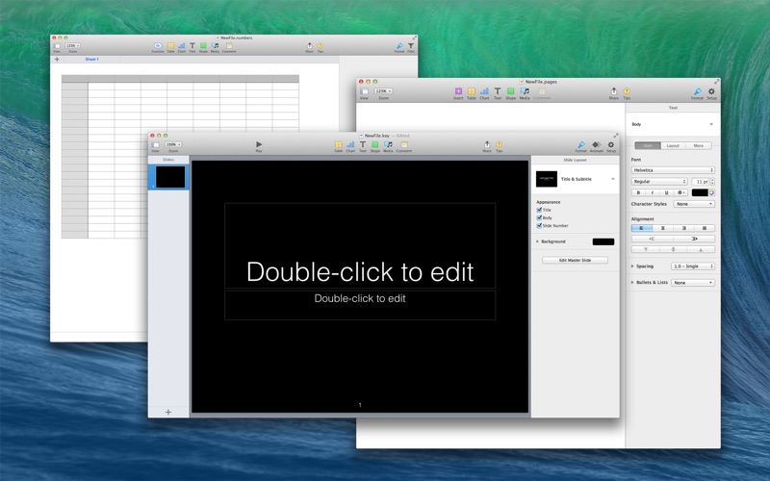The width and height of the screenshot is (770, 481).
Task: Switch to Style tab in Pages inspector
Action: pos(648,146)
